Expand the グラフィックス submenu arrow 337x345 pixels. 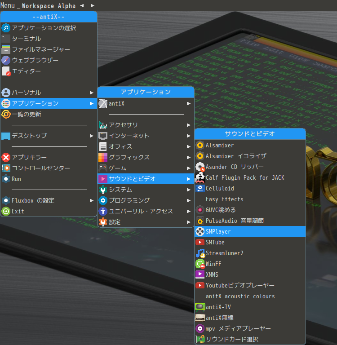click(x=189, y=157)
